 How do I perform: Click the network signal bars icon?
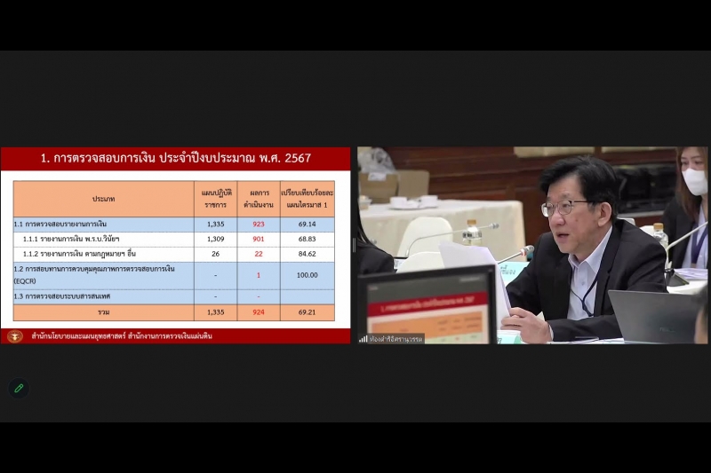tap(363, 338)
